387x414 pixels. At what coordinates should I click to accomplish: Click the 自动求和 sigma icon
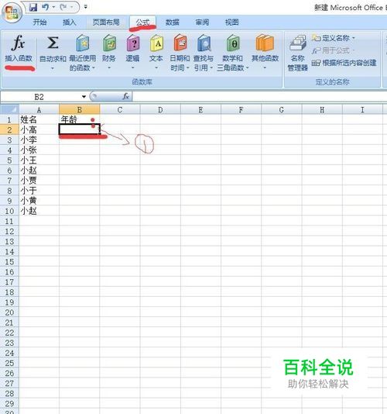coord(53,43)
